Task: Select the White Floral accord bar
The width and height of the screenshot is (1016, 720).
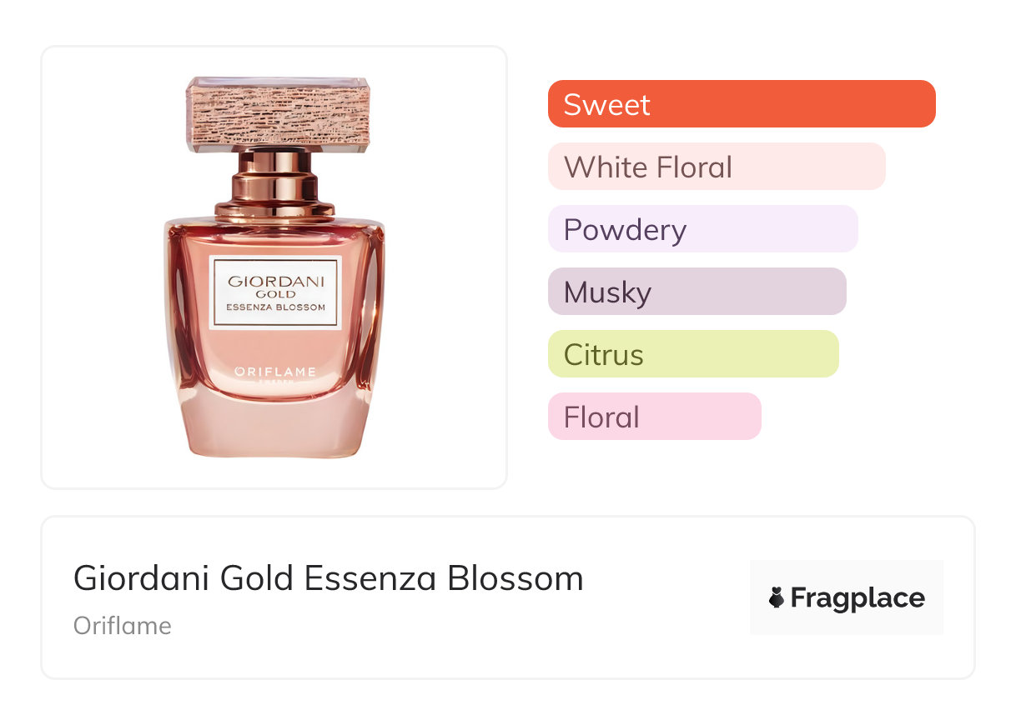Action: pos(716,167)
